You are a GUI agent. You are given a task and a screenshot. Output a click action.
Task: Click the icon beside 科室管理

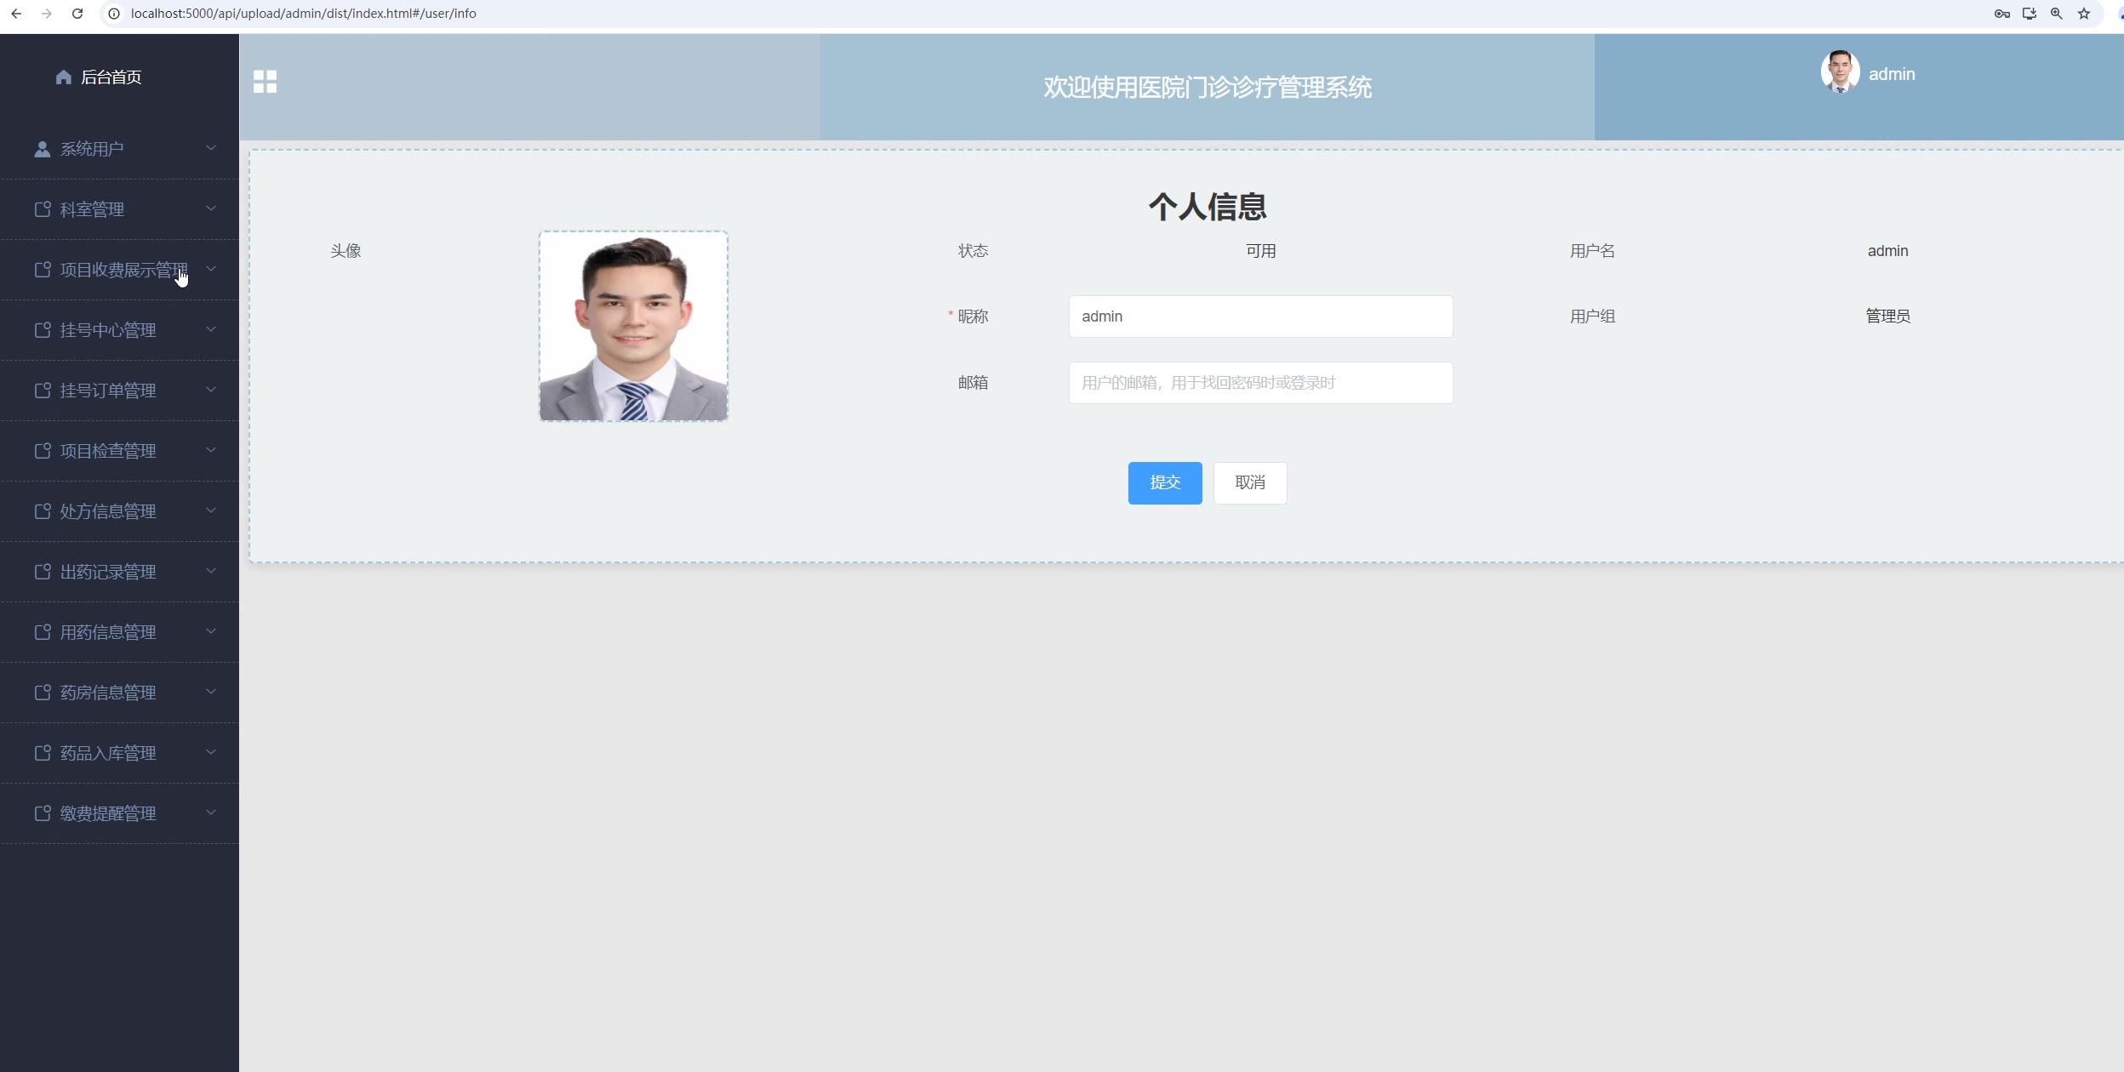point(43,209)
